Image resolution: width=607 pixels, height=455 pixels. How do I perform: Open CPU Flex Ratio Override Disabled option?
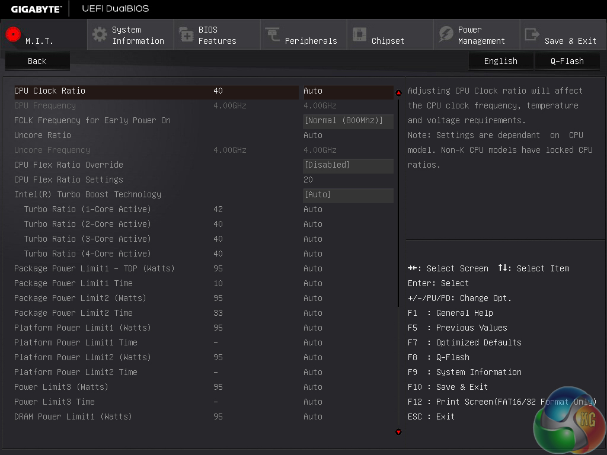click(x=348, y=165)
